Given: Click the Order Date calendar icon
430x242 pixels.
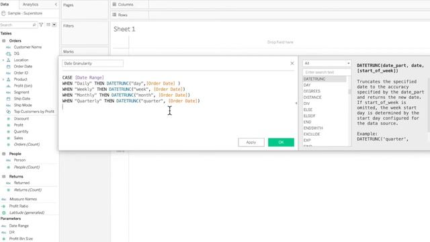Looking at the screenshot, I should 8,67.
